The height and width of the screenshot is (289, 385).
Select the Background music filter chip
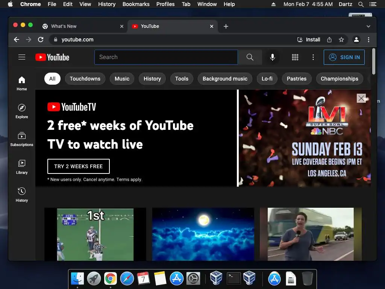(225, 79)
